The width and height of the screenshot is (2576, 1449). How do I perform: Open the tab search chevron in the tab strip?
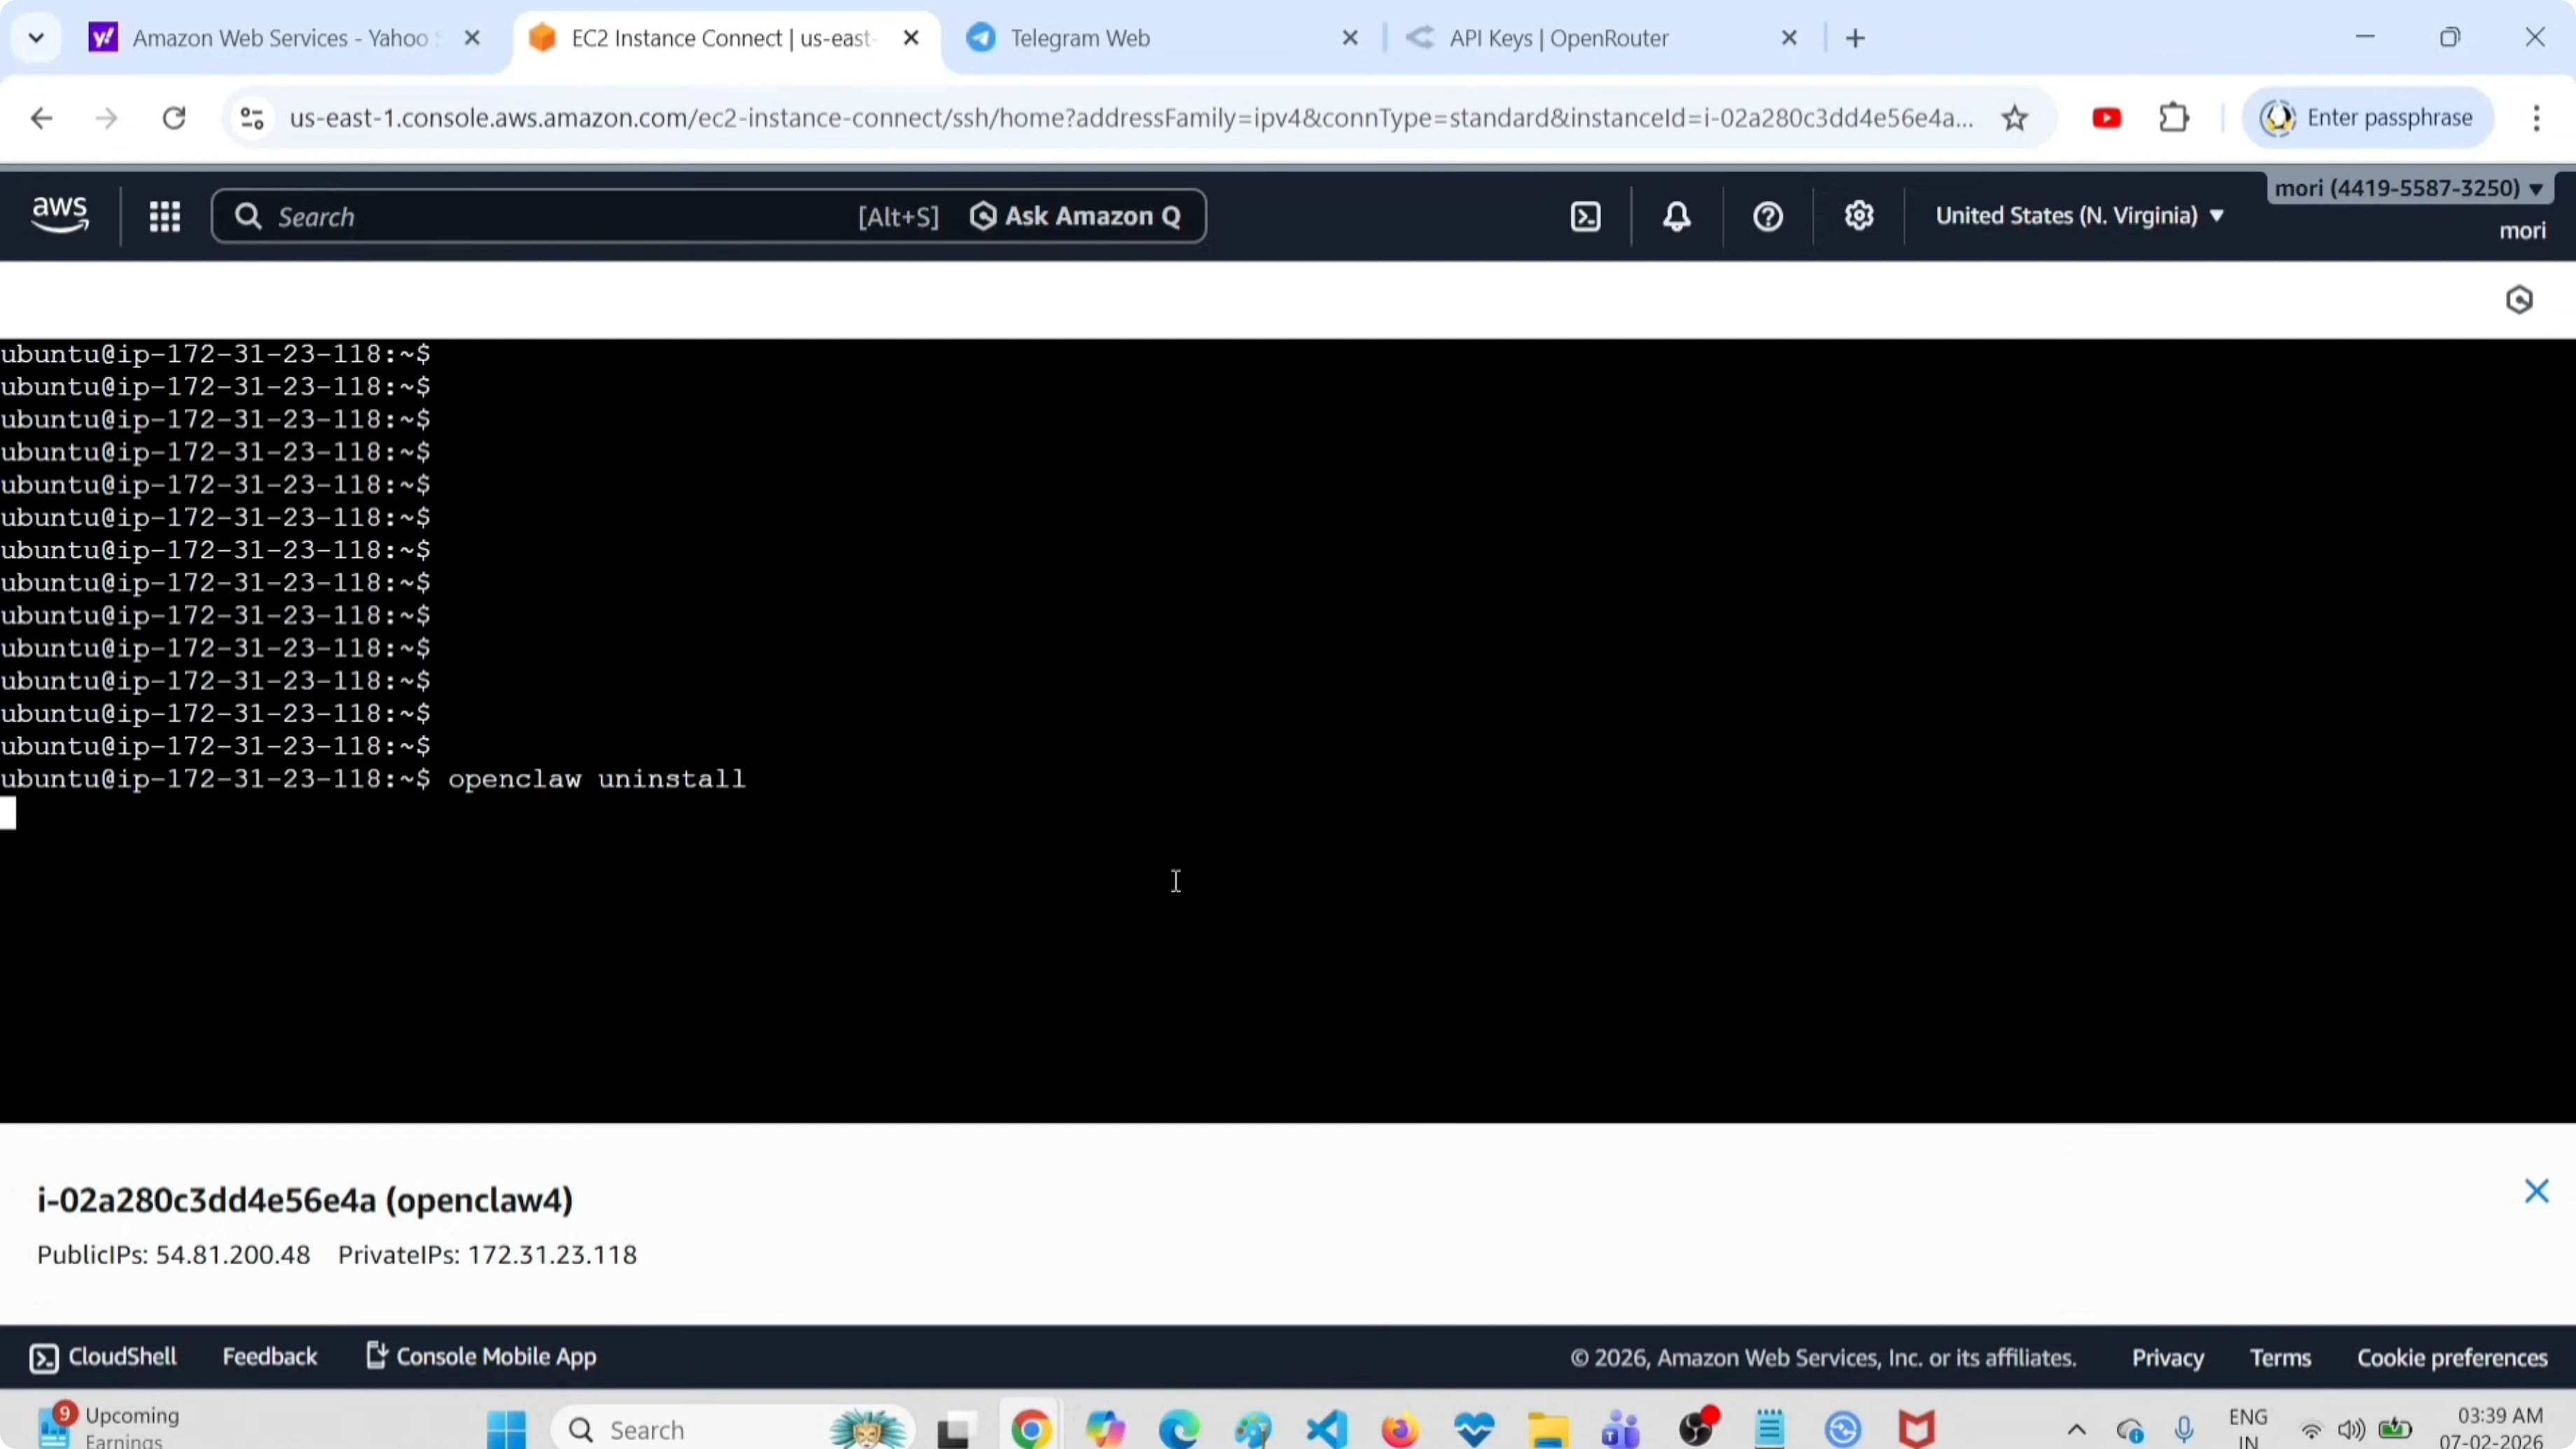pyautogui.click(x=36, y=37)
